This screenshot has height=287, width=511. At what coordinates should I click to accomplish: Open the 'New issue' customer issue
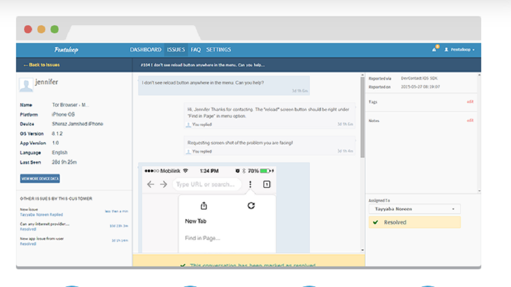[29, 210]
